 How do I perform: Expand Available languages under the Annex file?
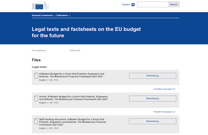pos(164,112)
